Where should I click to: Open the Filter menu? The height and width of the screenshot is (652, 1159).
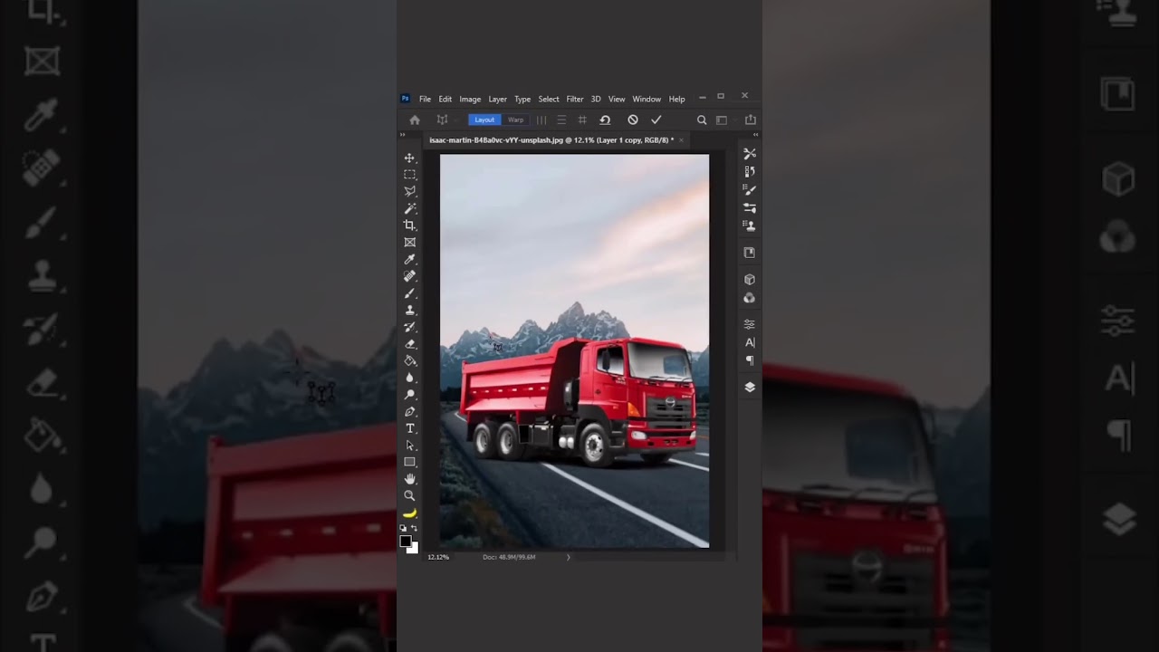point(575,99)
